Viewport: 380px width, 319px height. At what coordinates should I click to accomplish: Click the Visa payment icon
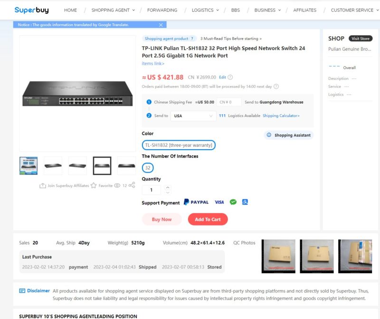click(219, 202)
